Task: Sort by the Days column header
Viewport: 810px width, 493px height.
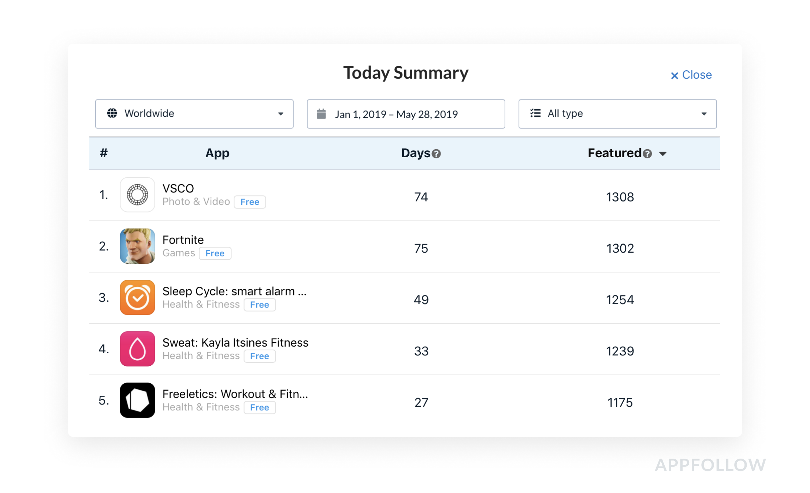Action: [x=416, y=153]
